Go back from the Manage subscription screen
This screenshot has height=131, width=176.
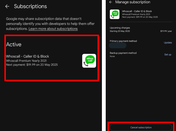(111, 2)
